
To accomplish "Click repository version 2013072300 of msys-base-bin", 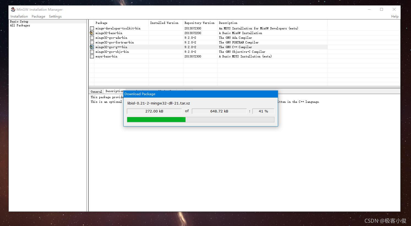I will [x=193, y=56].
